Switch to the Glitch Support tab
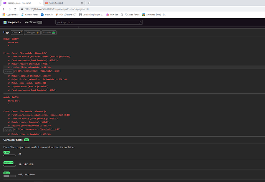Image resolution: width=265 pixels, height=182 pixels. 64,3
